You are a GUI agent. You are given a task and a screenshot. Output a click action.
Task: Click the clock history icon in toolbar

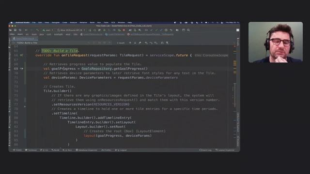pyautogui.click(x=166, y=30)
